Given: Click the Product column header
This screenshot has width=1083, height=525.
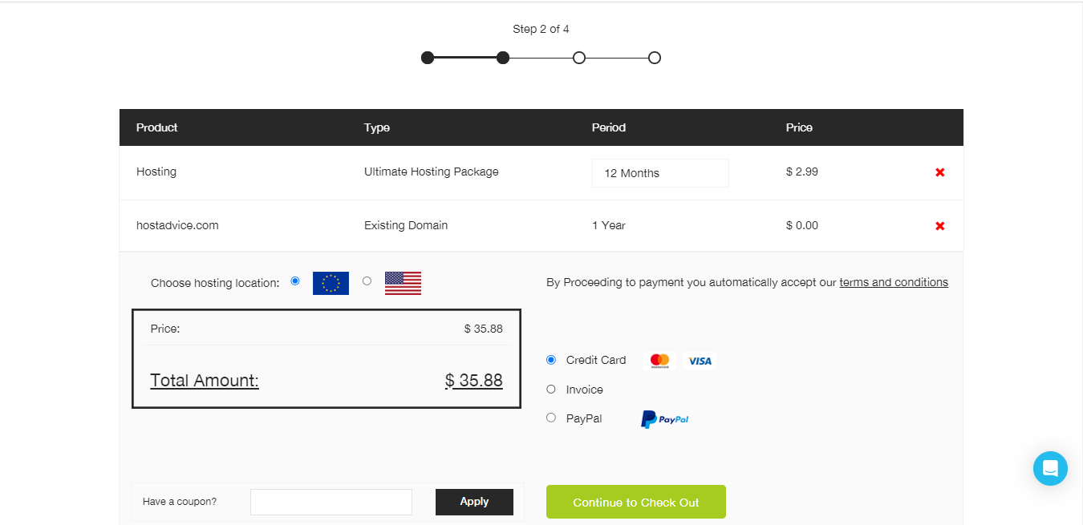Looking at the screenshot, I should pos(157,127).
